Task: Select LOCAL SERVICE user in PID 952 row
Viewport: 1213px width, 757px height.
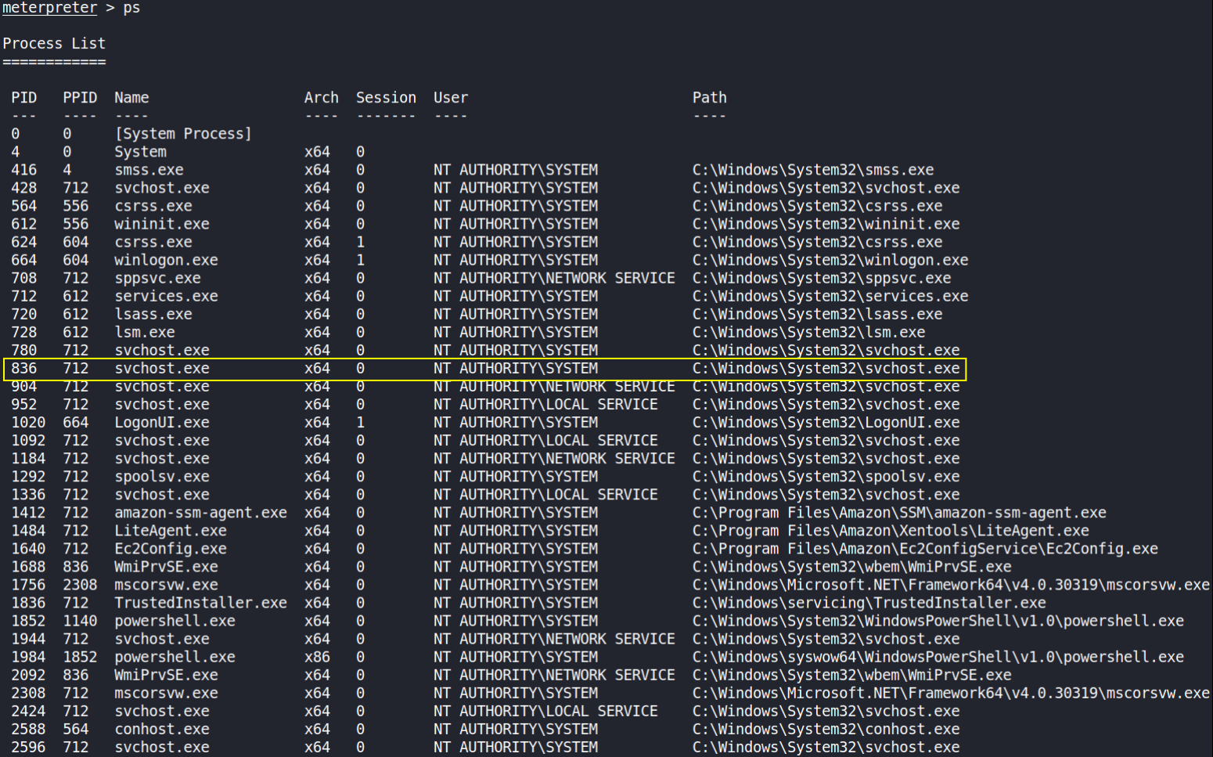Action: (545, 405)
